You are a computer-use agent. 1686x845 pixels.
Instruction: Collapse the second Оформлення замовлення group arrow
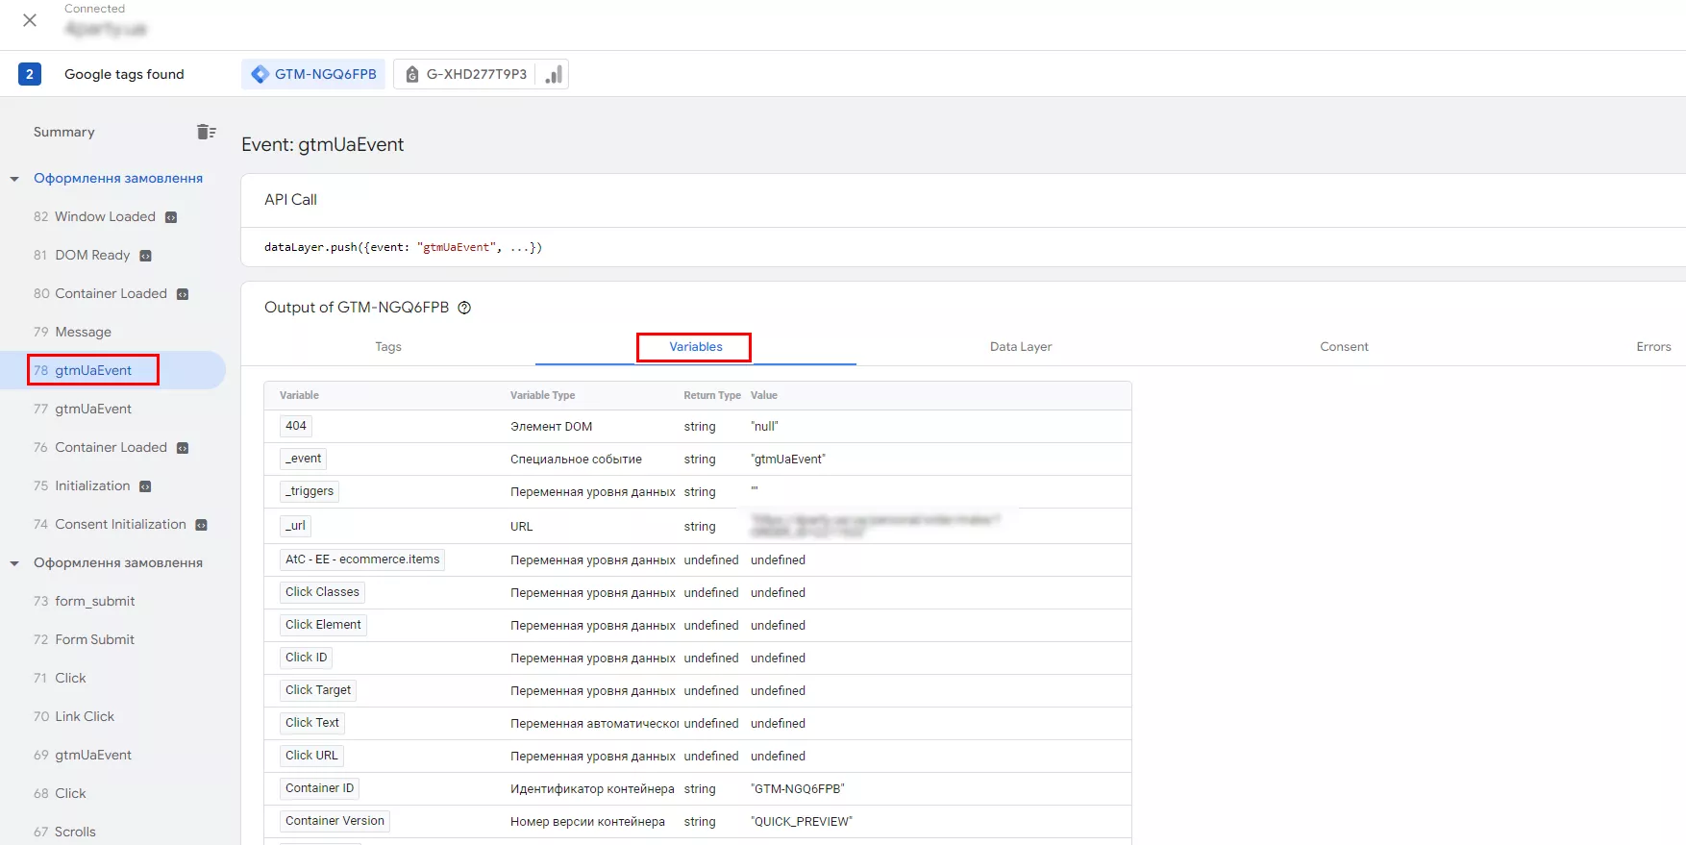coord(14,563)
